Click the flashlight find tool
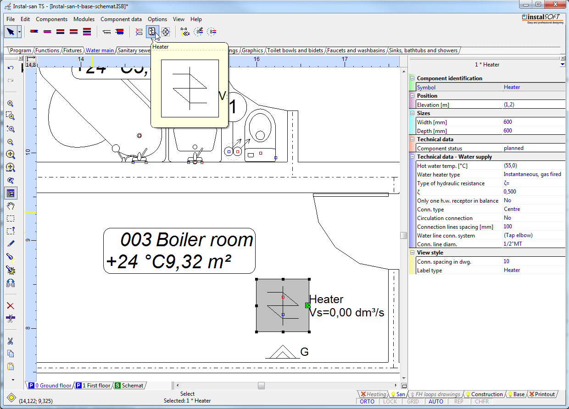Image resolution: width=569 pixels, height=409 pixels. 11,258
